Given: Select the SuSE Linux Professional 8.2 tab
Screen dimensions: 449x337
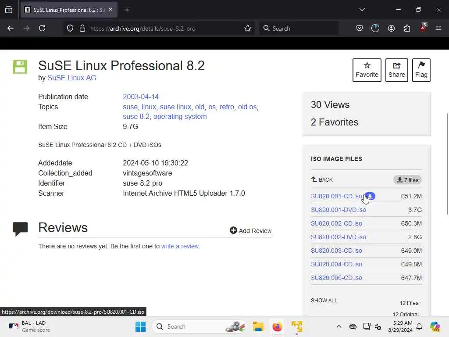Looking at the screenshot, I should [x=69, y=10].
